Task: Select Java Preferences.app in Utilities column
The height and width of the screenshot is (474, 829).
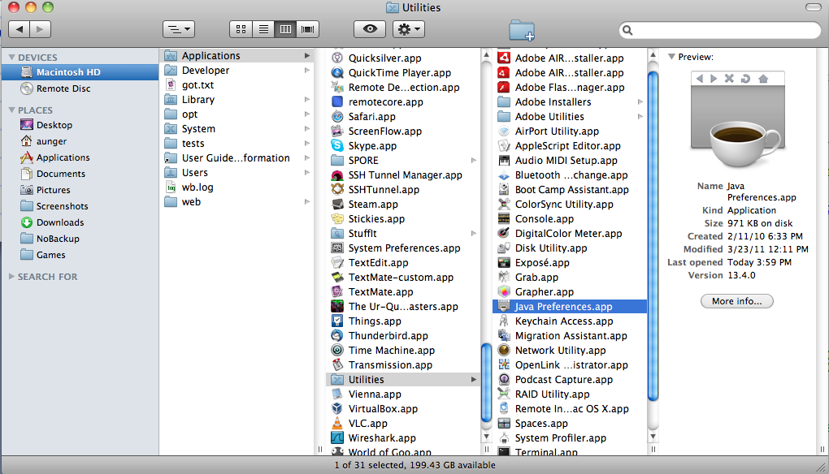Action: [x=570, y=307]
